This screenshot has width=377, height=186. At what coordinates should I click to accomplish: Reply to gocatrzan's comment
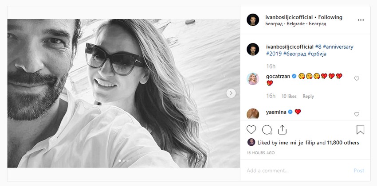point(308,96)
